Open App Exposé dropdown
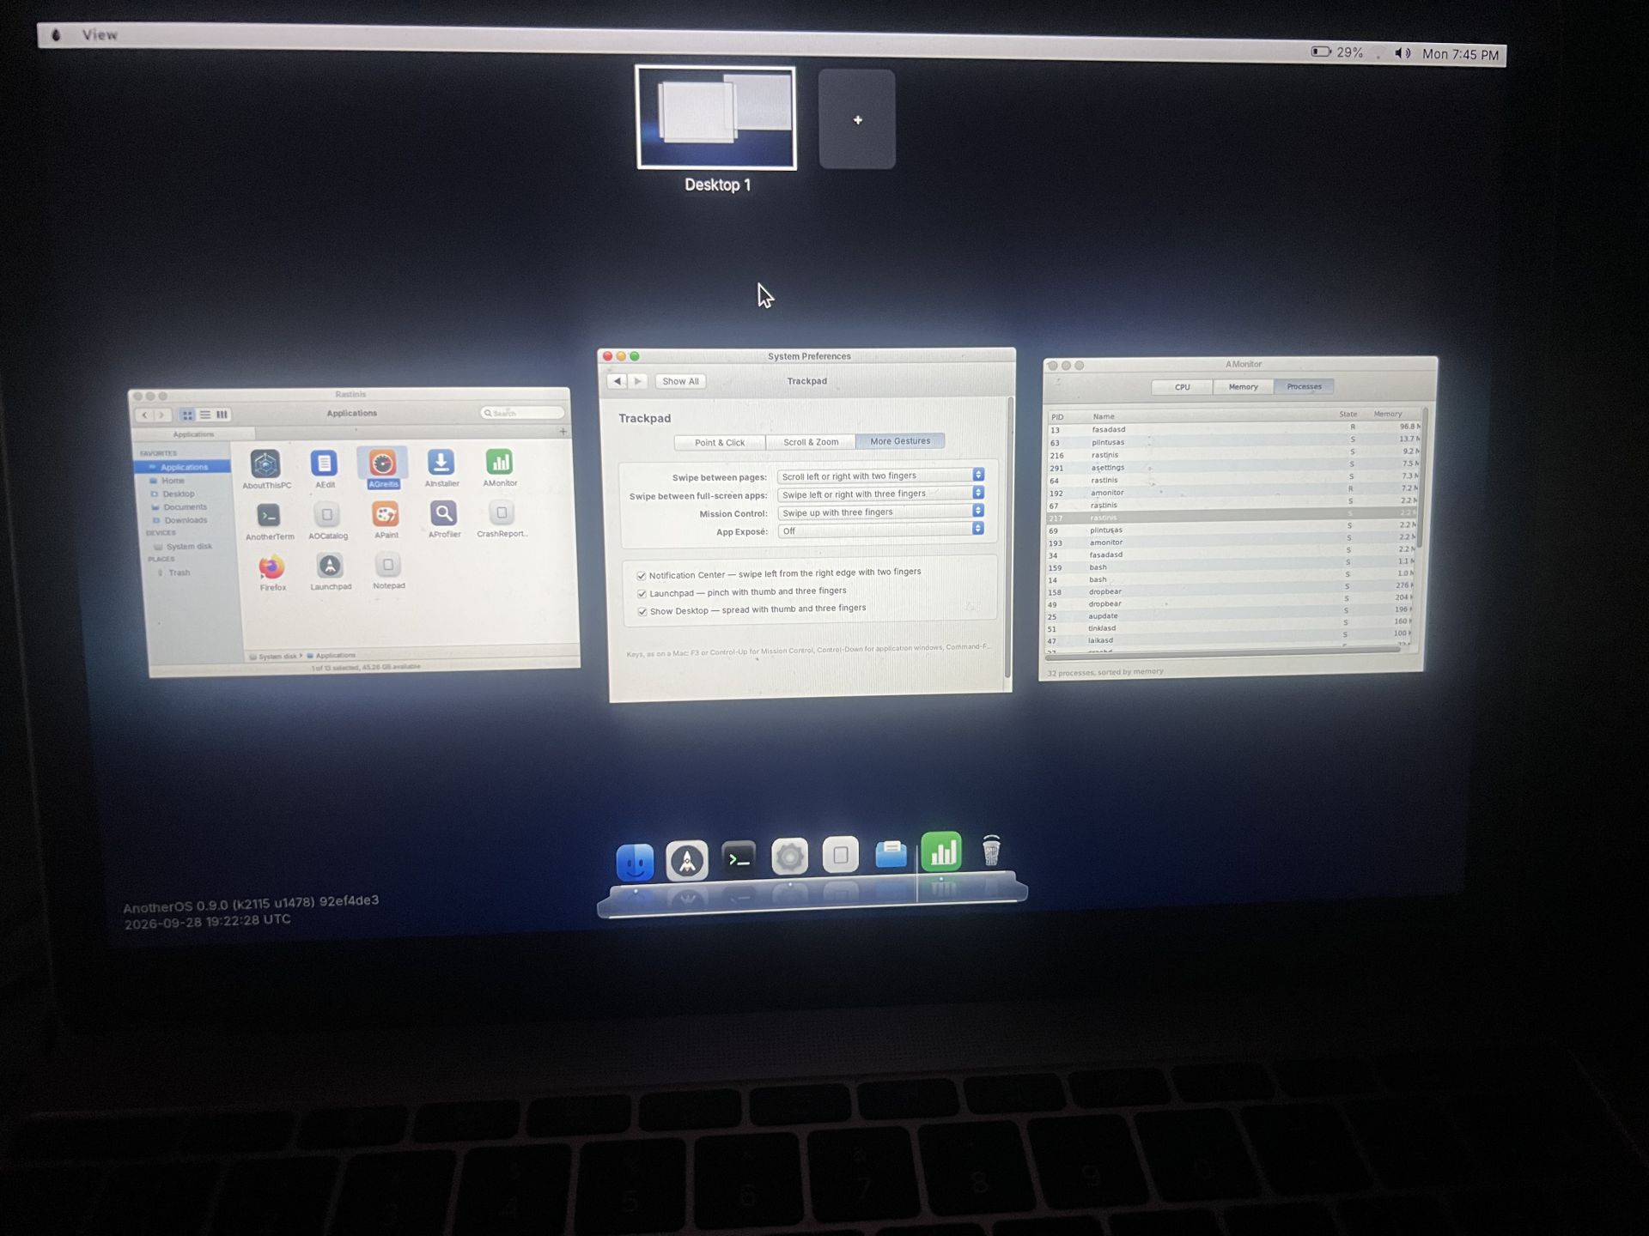Image resolution: width=1649 pixels, height=1236 pixels. pyautogui.click(x=880, y=530)
